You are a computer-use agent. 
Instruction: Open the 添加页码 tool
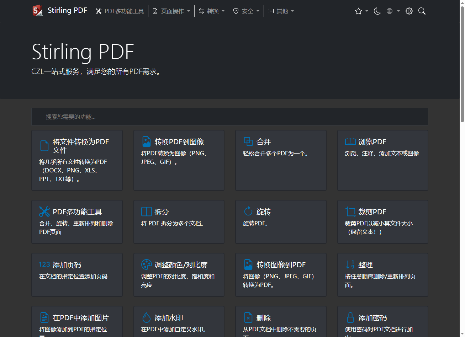(67, 265)
